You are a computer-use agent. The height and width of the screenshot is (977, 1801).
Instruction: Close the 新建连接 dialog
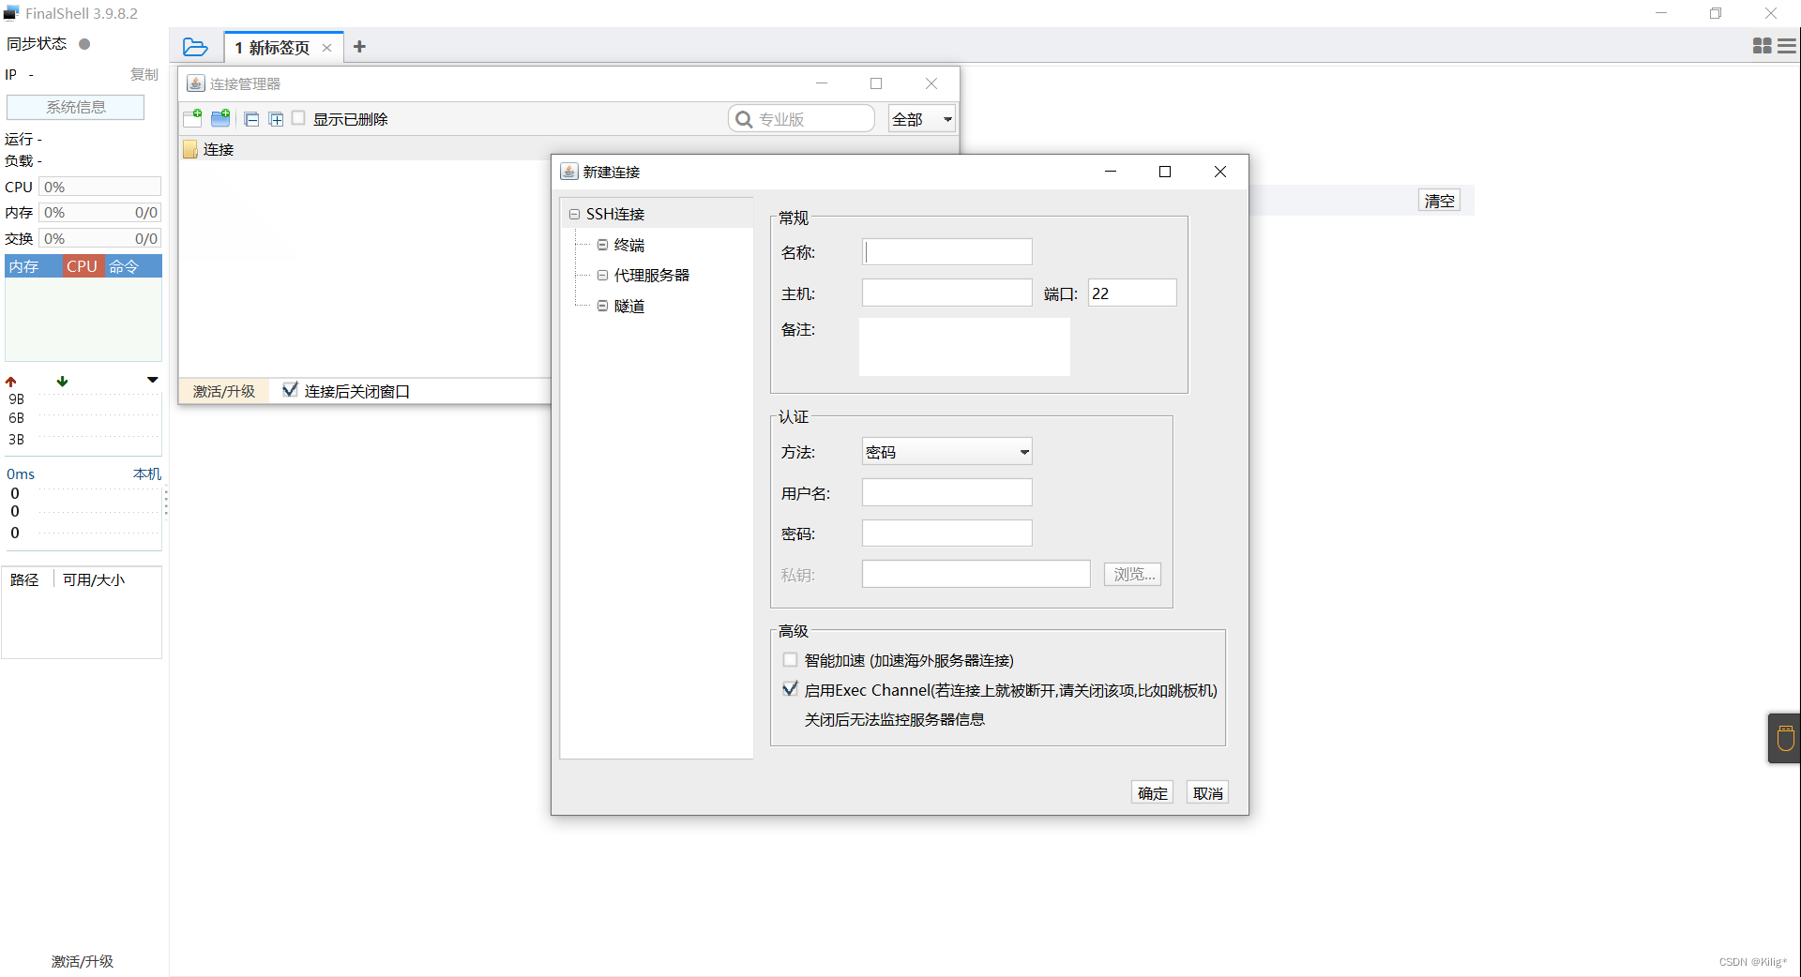[x=1220, y=172]
